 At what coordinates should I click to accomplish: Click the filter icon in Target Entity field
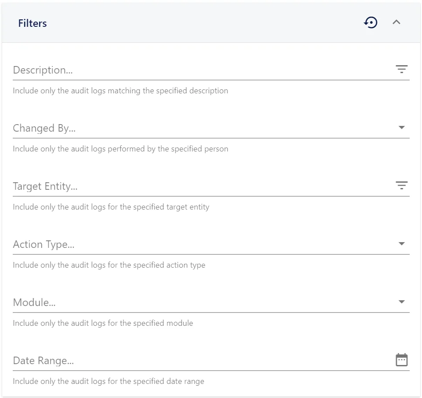point(402,185)
